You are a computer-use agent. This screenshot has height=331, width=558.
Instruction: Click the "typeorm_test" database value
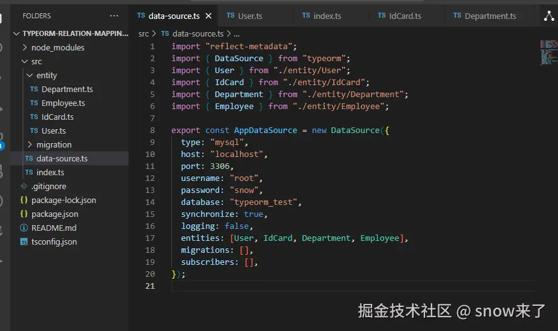pos(263,202)
